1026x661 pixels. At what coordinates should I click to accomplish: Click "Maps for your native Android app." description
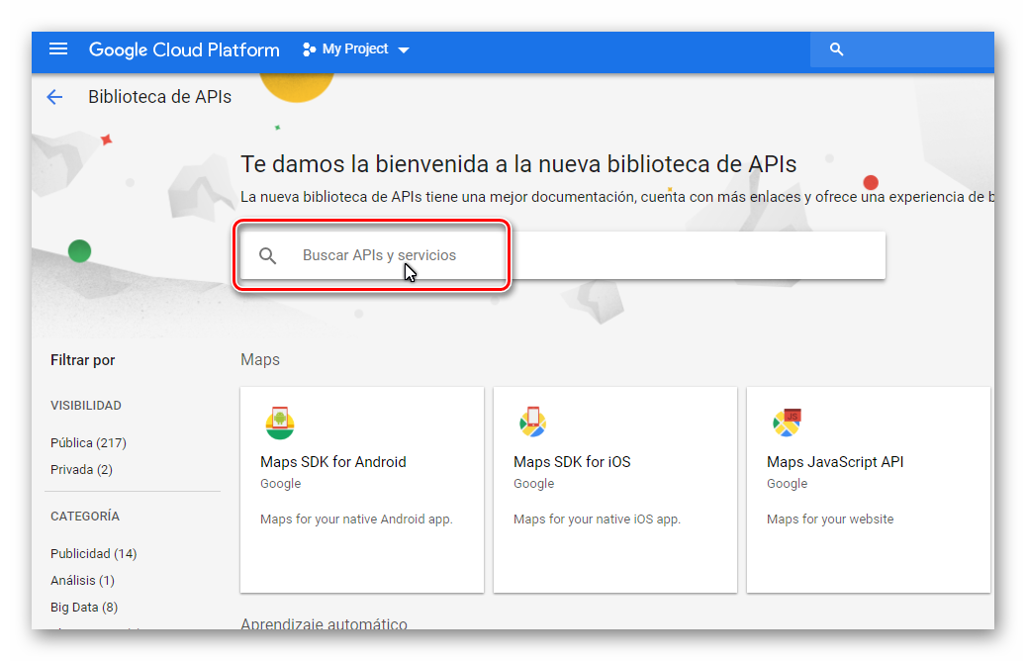356,519
